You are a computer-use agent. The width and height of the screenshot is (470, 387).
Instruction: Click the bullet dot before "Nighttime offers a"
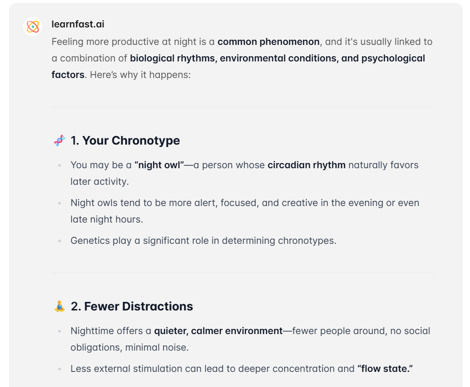(x=60, y=331)
